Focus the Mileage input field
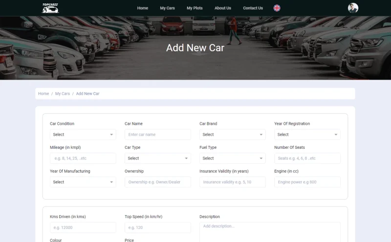391x242 pixels. pyautogui.click(x=83, y=159)
